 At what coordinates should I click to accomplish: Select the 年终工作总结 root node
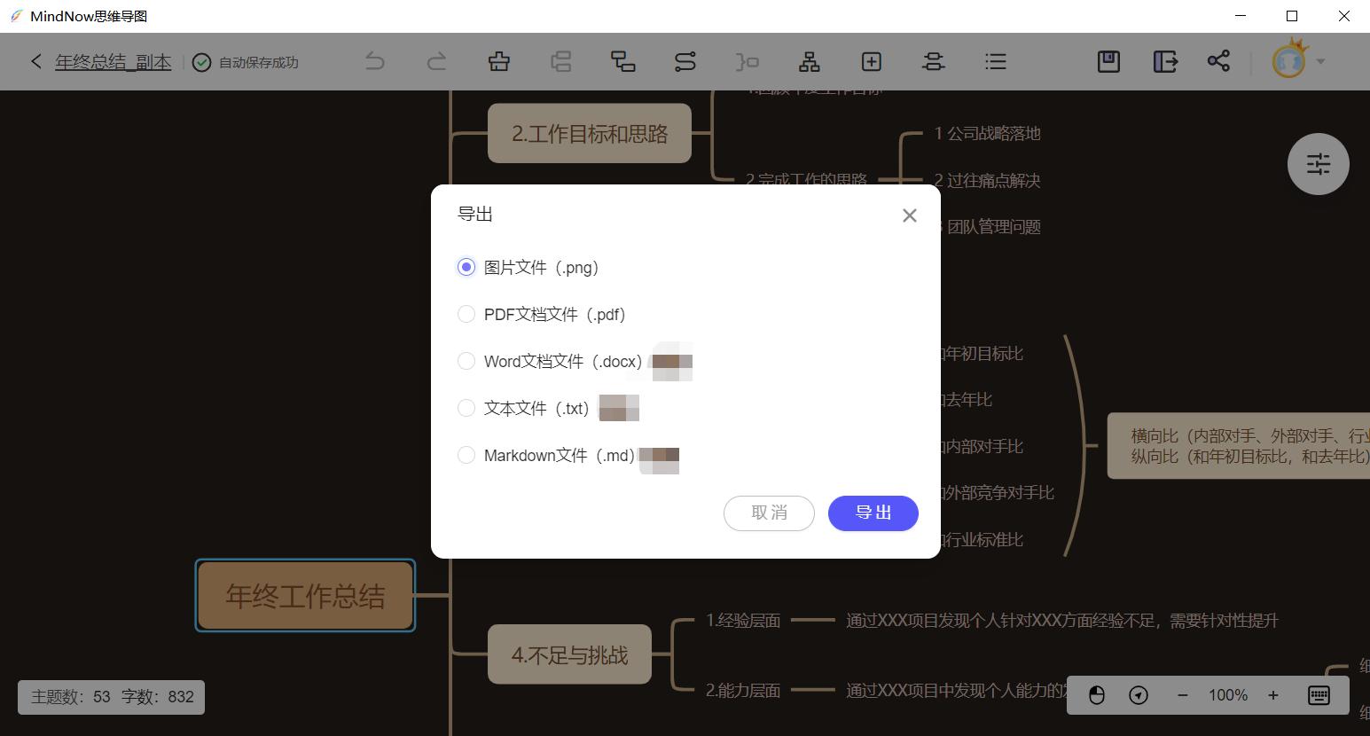pos(305,595)
